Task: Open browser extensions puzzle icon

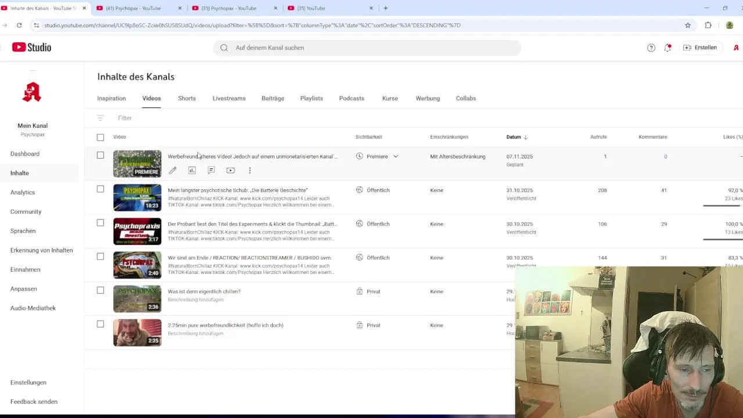Action: (x=708, y=25)
